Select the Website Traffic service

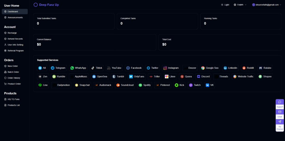click(x=243, y=77)
